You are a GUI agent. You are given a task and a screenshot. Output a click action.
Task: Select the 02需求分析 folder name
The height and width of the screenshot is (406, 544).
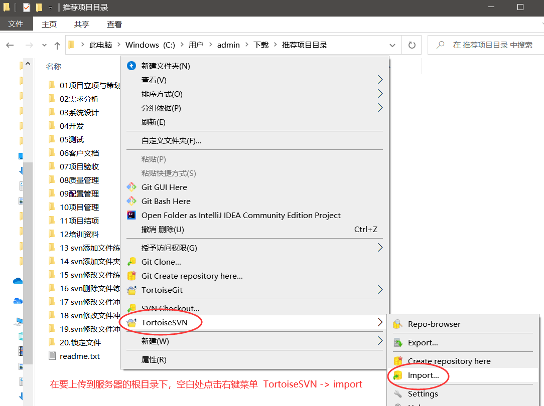point(79,99)
